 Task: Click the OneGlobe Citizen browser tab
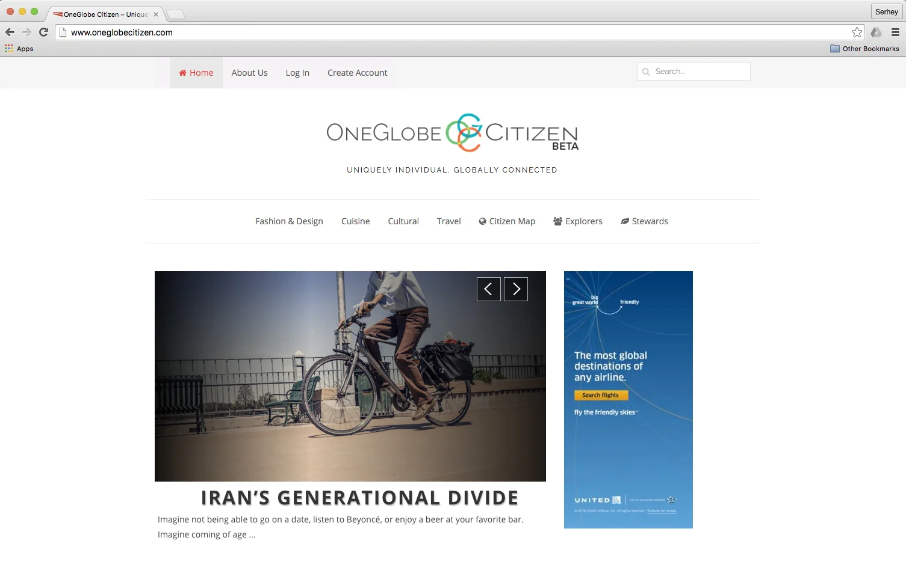(x=105, y=14)
